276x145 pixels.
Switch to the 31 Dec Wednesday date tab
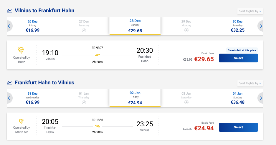click(33, 98)
